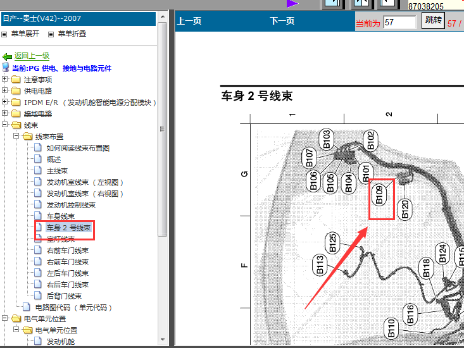Open the 概述 page
This screenshot has width=464, height=348.
click(54, 159)
